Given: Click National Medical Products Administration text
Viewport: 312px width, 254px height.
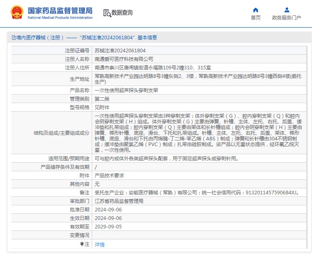Looking at the screenshot, I should [60, 17].
